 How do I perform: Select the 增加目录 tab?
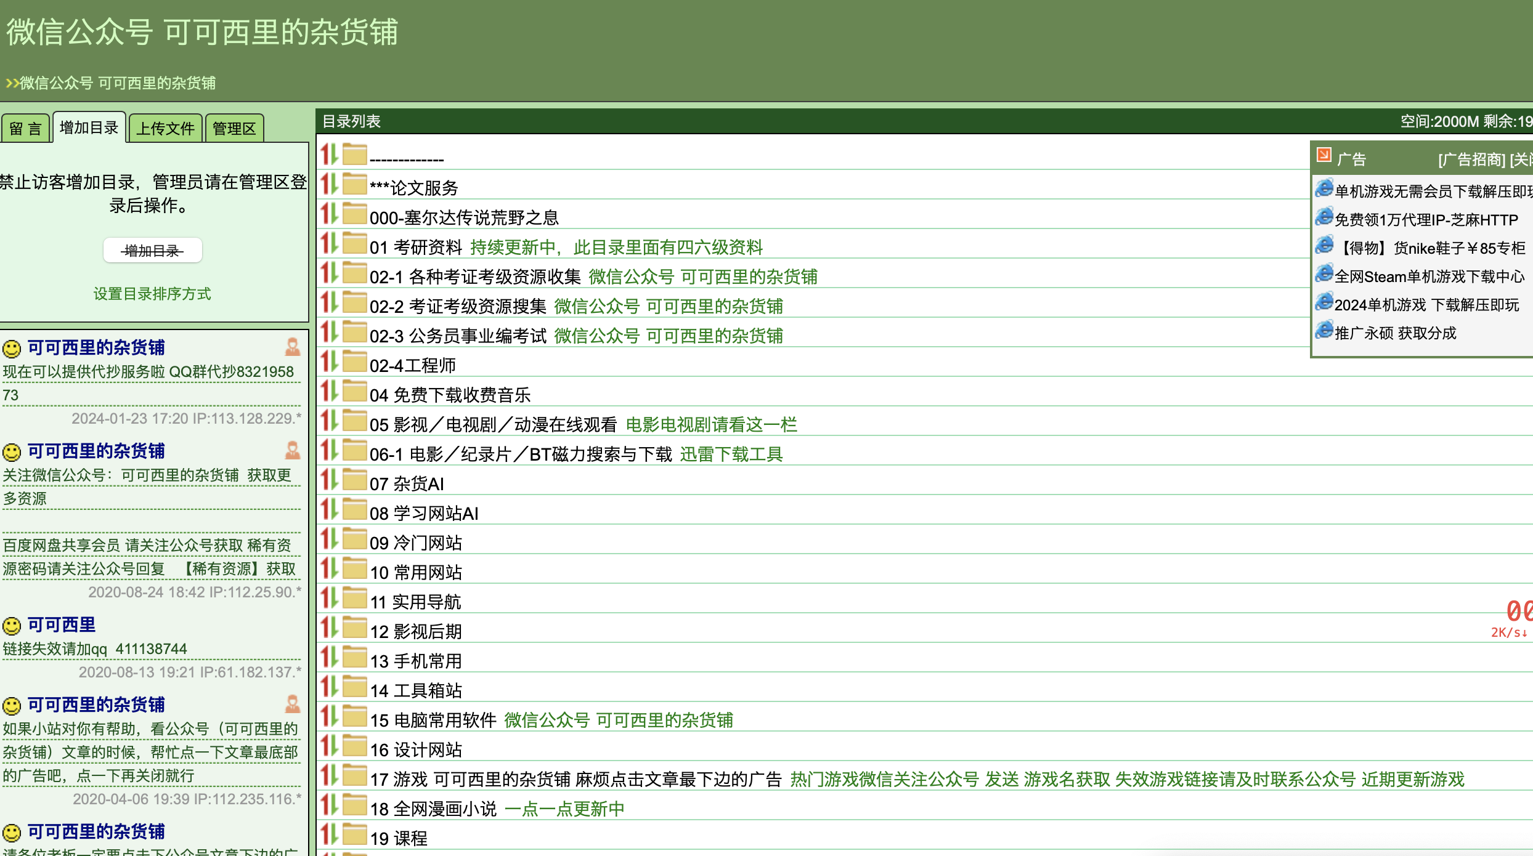click(89, 127)
